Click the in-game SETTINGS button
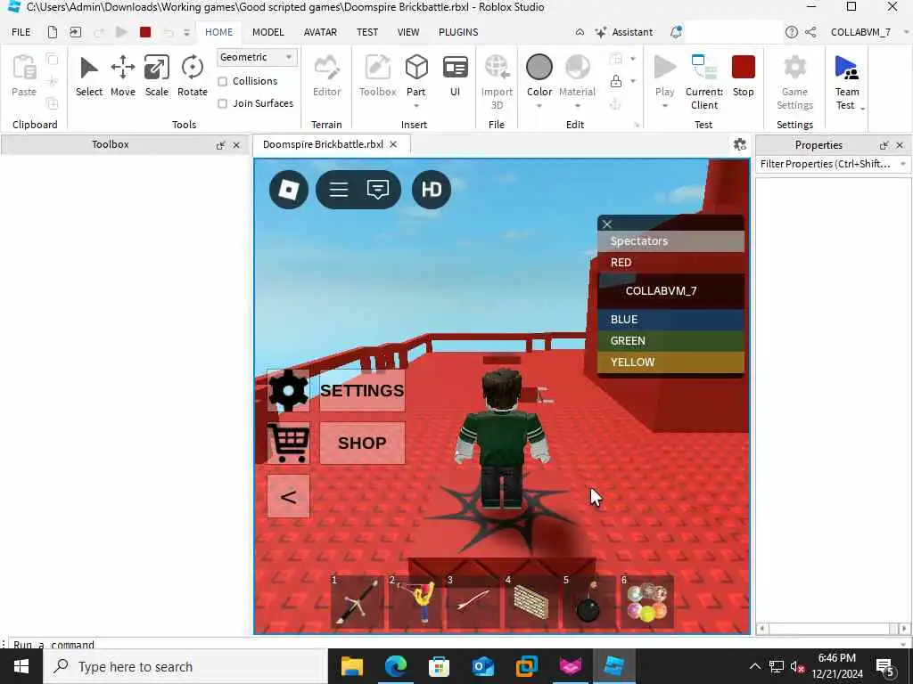 (362, 390)
